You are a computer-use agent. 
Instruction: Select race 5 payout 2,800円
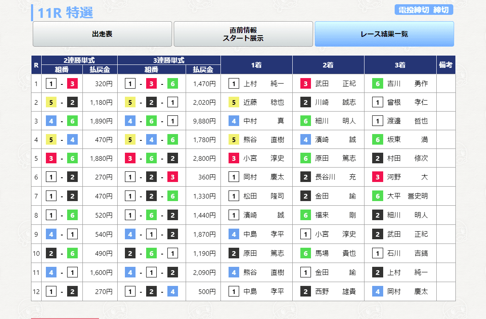click(x=204, y=158)
